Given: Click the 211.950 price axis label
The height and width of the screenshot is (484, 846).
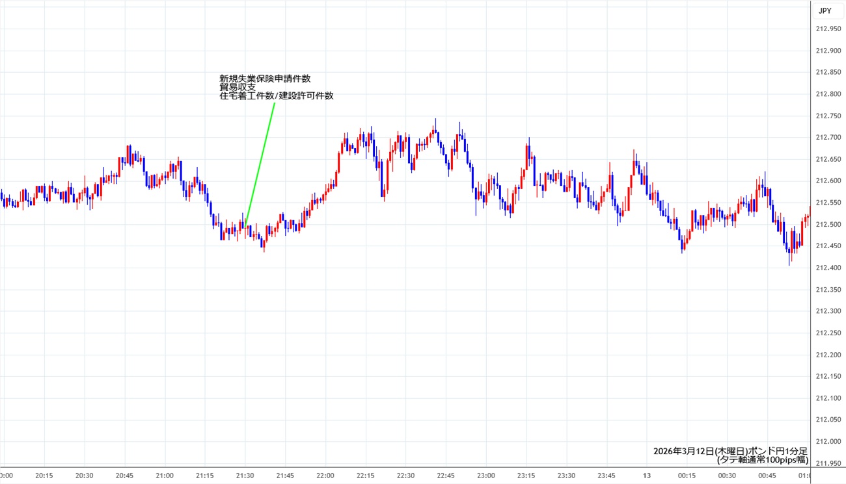Looking at the screenshot, I should (828, 463).
